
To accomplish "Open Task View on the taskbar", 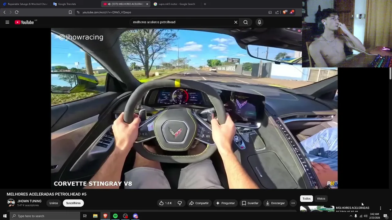I will coord(85,216).
